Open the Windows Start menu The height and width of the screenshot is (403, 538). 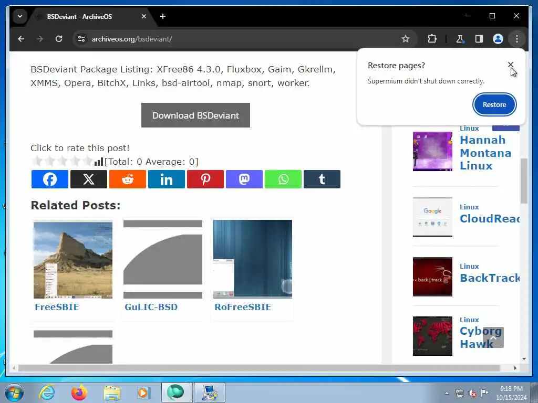14,393
